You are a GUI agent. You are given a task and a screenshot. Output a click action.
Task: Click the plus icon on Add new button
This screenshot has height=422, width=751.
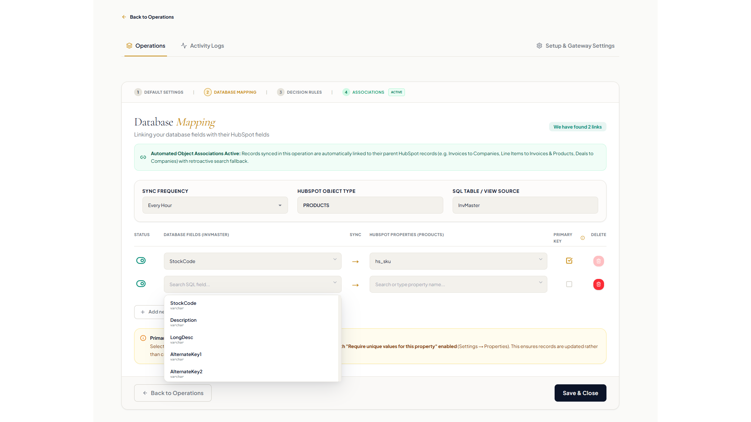coord(143,312)
